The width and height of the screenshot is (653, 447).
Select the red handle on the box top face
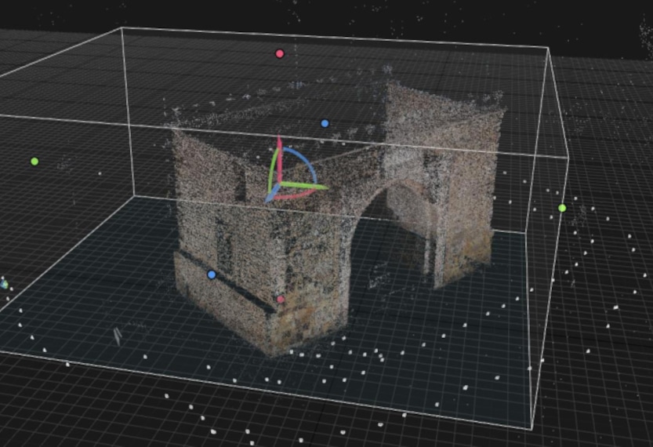click(280, 54)
